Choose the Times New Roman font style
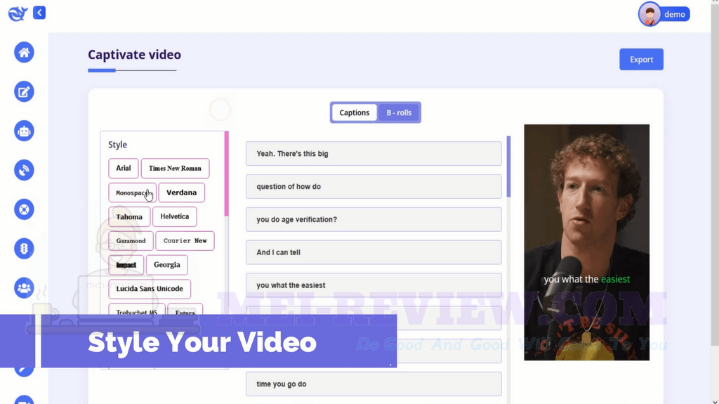The height and width of the screenshot is (404, 719). coord(175,168)
